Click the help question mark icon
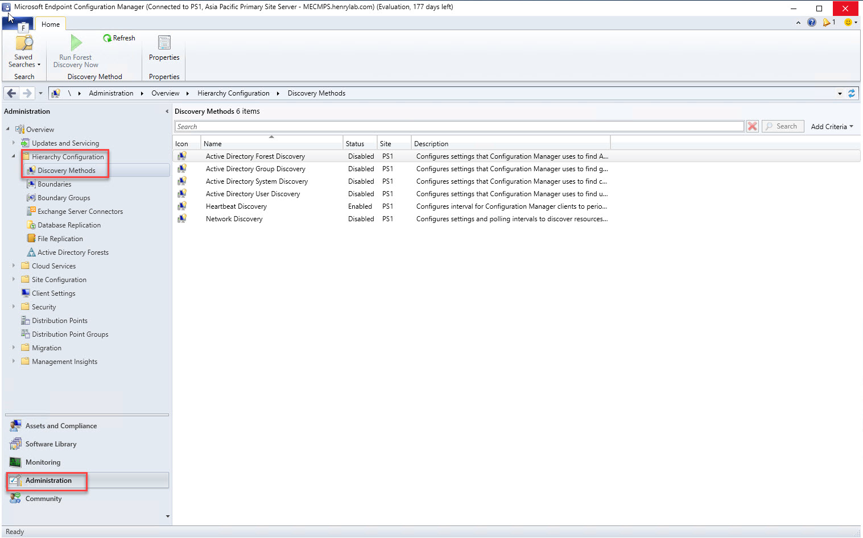The height and width of the screenshot is (538, 863). [x=812, y=22]
